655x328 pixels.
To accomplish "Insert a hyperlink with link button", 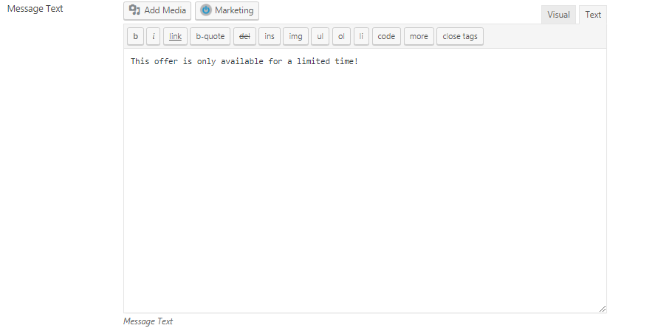I will pyautogui.click(x=175, y=36).
